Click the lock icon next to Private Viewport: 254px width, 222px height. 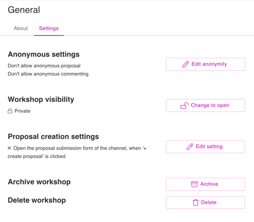[x=10, y=111]
